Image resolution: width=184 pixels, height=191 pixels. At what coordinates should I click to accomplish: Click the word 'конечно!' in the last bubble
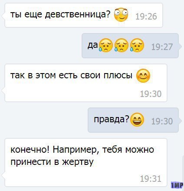pos(30,149)
